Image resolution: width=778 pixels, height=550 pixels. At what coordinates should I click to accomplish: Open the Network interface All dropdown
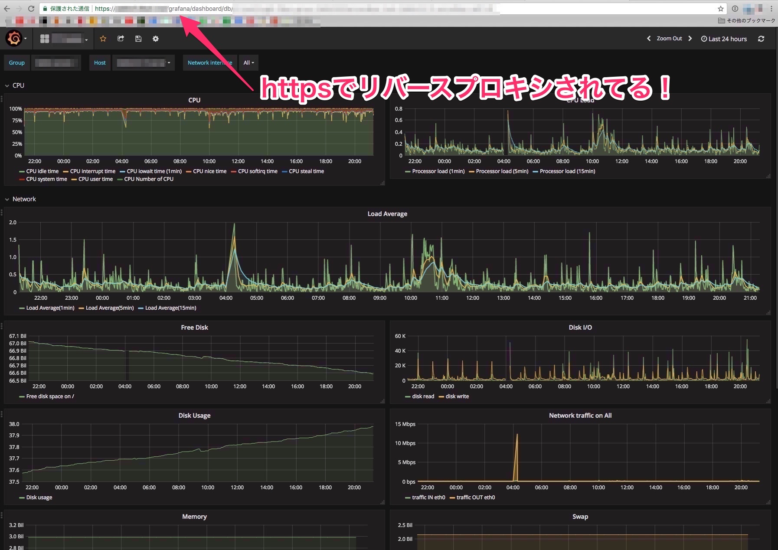coord(248,63)
